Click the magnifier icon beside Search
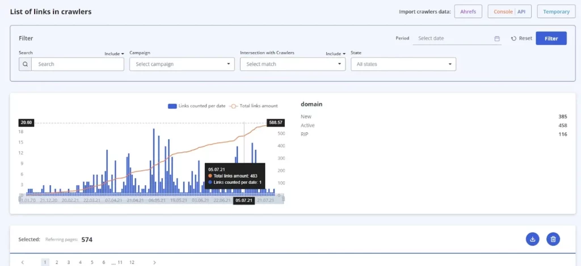Viewport: 581px width, 266px height. 25,64
